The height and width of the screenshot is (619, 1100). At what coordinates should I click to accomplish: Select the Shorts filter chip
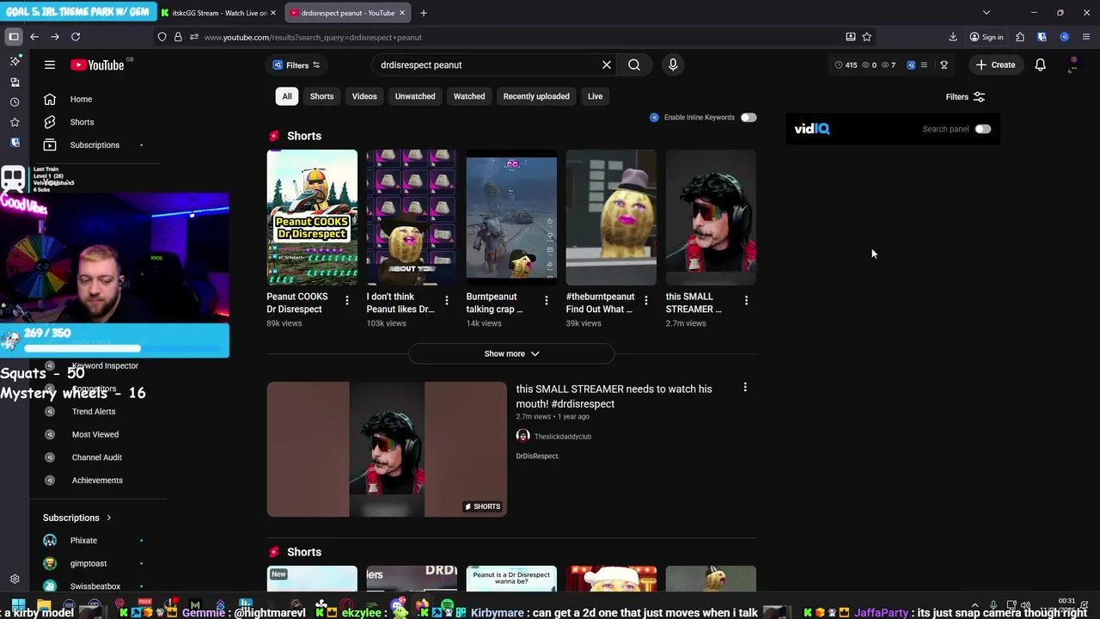point(321,96)
